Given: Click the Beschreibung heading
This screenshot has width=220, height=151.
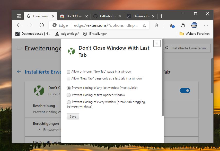Looking at the screenshot, I should point(44,106).
